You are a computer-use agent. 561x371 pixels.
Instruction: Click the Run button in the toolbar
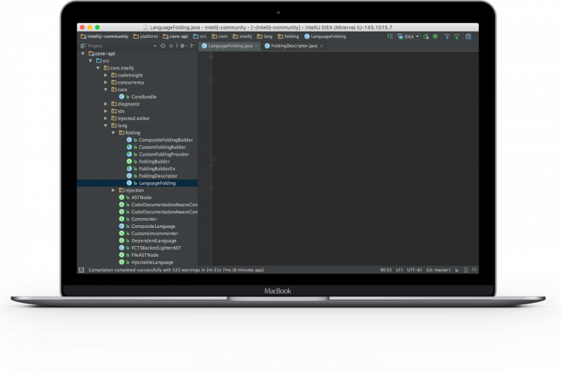tap(426, 36)
